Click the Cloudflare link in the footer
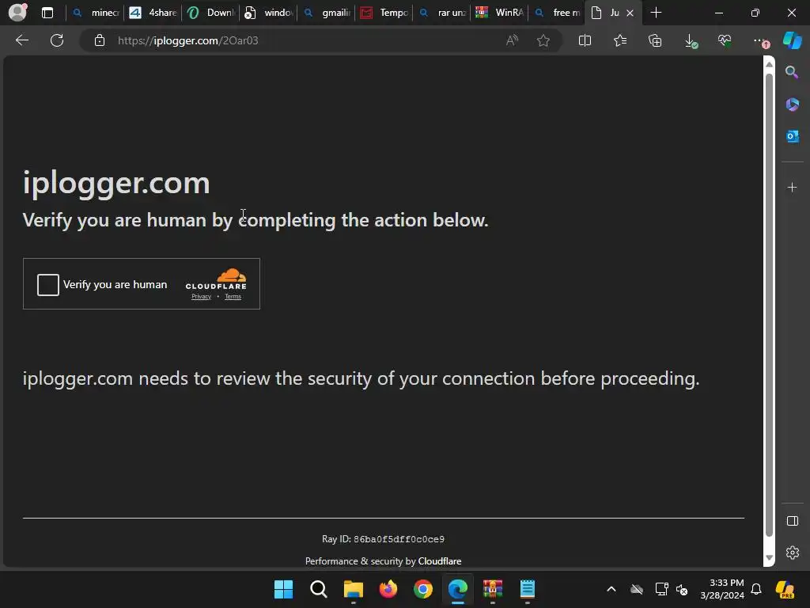Screen dimensions: 810x608 [x=440, y=561]
